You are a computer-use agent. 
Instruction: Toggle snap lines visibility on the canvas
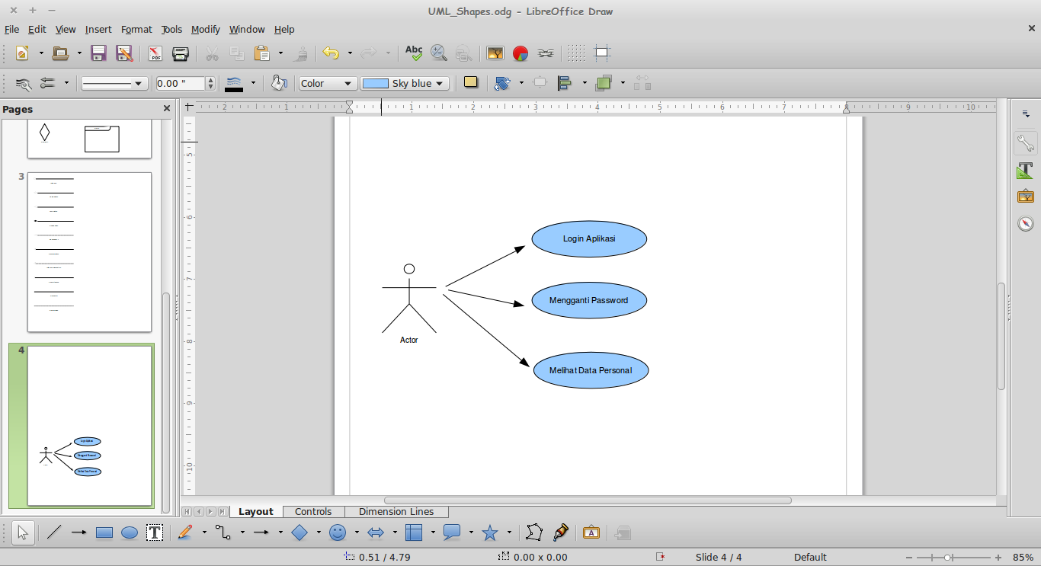click(603, 53)
